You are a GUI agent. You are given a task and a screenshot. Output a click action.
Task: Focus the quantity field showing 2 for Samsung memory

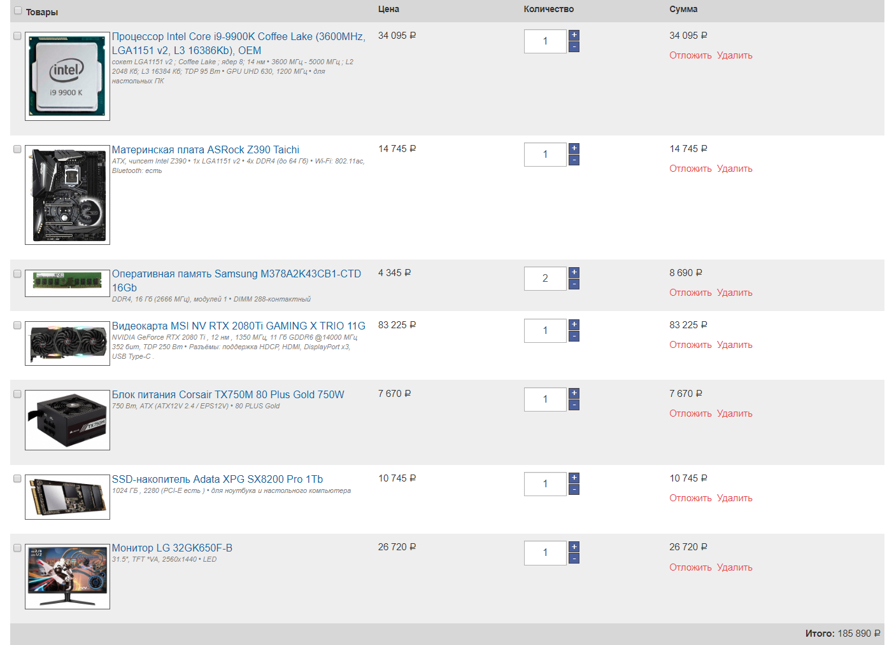[x=545, y=279]
